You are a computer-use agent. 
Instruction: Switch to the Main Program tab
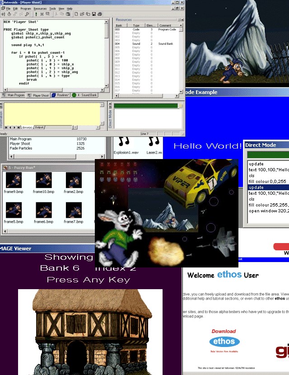point(14,95)
